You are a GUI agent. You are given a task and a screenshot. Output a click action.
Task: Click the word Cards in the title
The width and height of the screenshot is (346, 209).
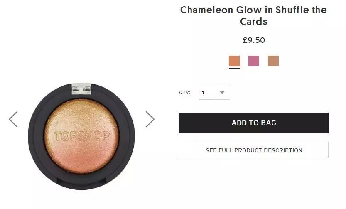pyautogui.click(x=253, y=22)
